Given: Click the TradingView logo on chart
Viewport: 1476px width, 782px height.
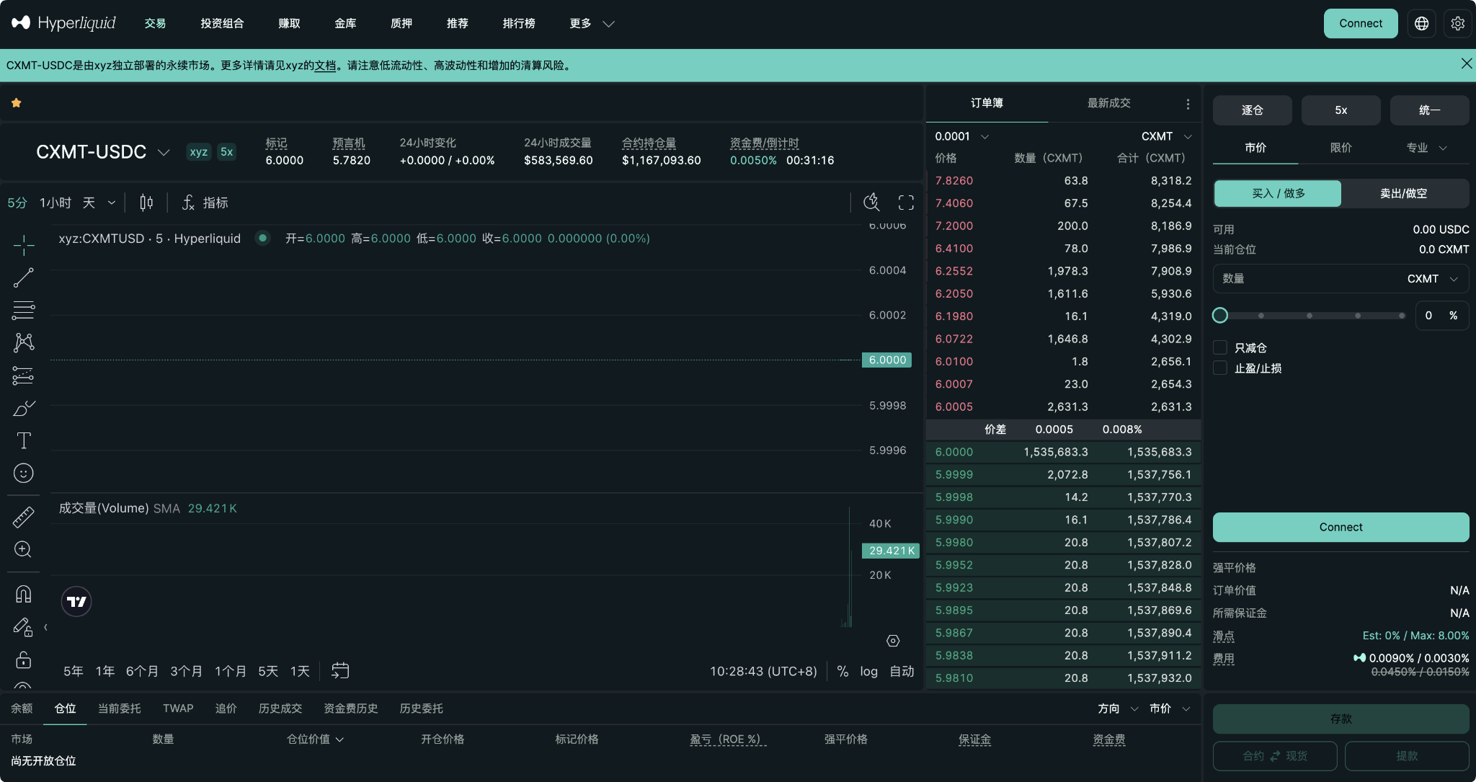Looking at the screenshot, I should pos(76,602).
